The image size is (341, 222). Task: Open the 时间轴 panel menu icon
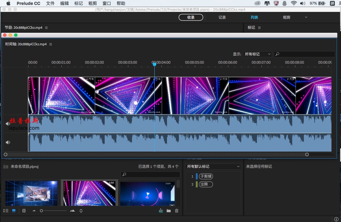point(51,44)
